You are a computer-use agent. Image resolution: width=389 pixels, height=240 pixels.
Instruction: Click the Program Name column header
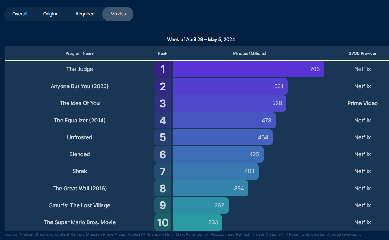click(80, 53)
